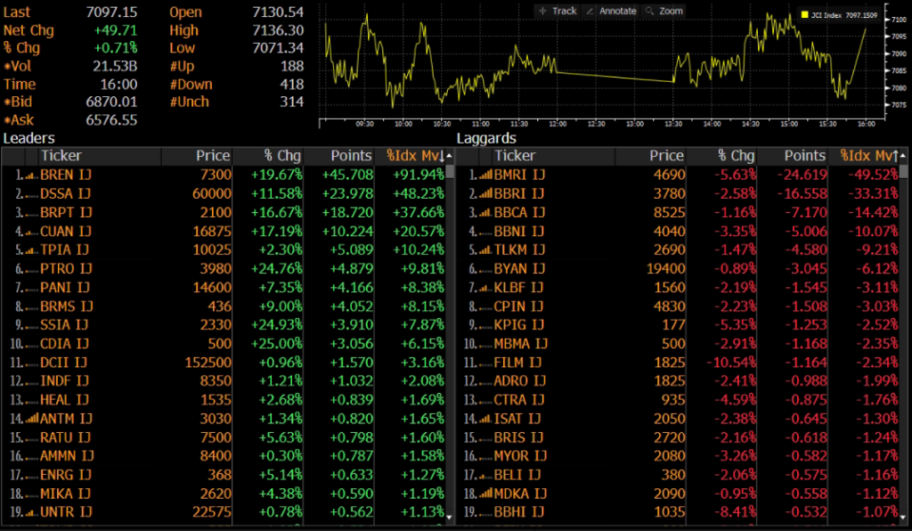This screenshot has width=912, height=531.
Task: Click the TLKM IJ volume bar icon
Action: click(x=485, y=250)
